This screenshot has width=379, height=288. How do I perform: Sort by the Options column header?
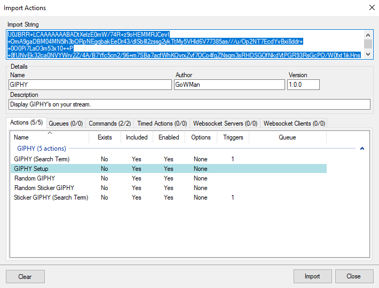pos(201,137)
